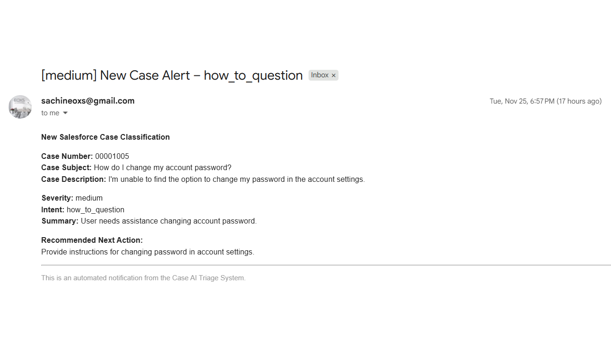The height and width of the screenshot is (344, 611).
Task: Click the Case Subject line text
Action: click(162, 167)
